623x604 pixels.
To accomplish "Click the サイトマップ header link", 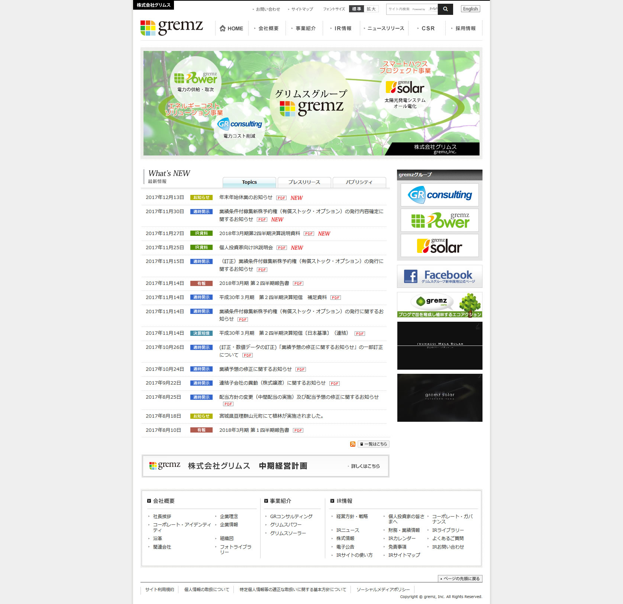I will 301,9.
